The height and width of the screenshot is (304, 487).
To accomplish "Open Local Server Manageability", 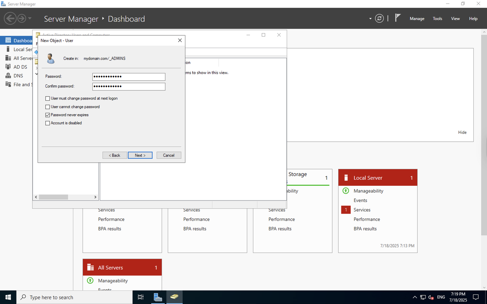I will [368, 191].
